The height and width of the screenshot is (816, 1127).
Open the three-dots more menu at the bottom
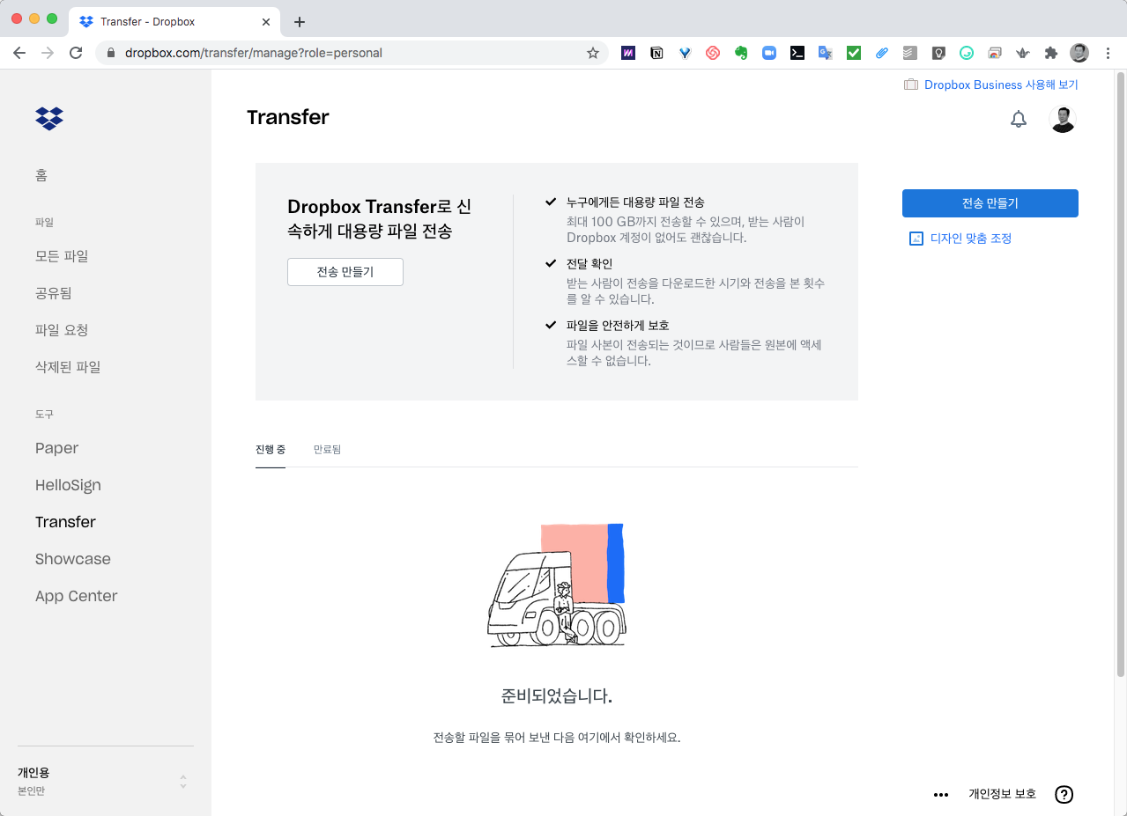click(x=941, y=794)
